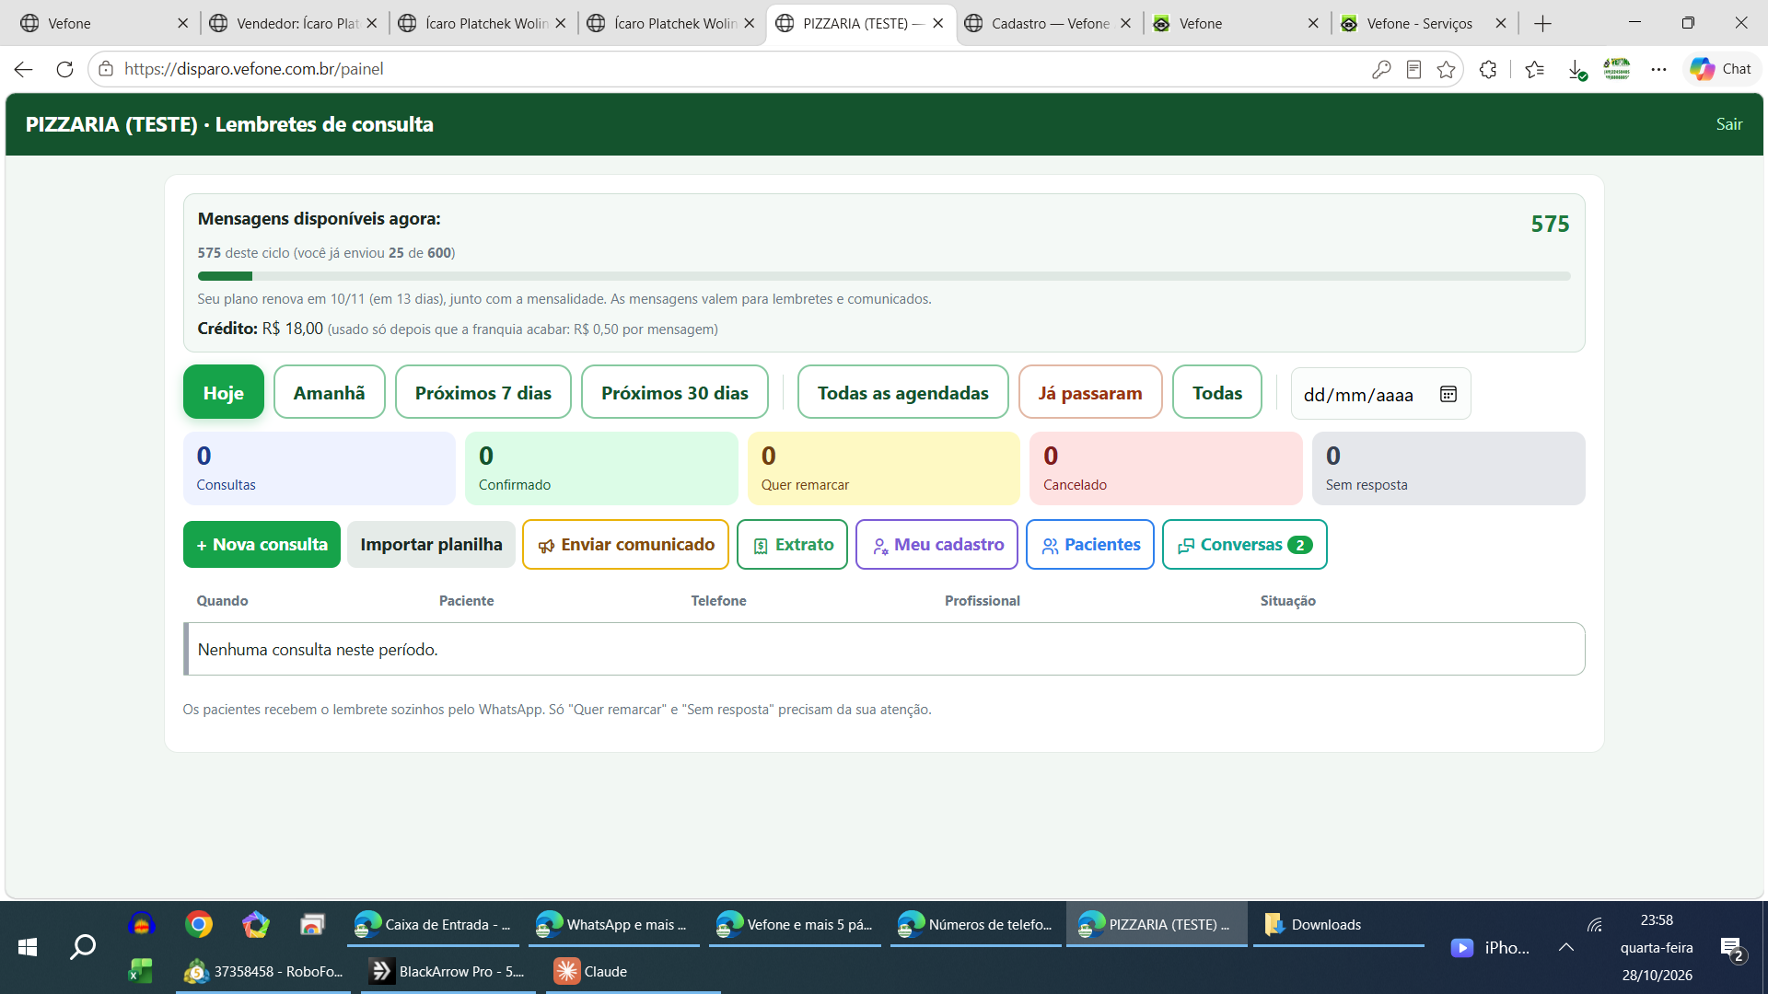Select the Hoje filter
1768x994 pixels.
click(224, 392)
